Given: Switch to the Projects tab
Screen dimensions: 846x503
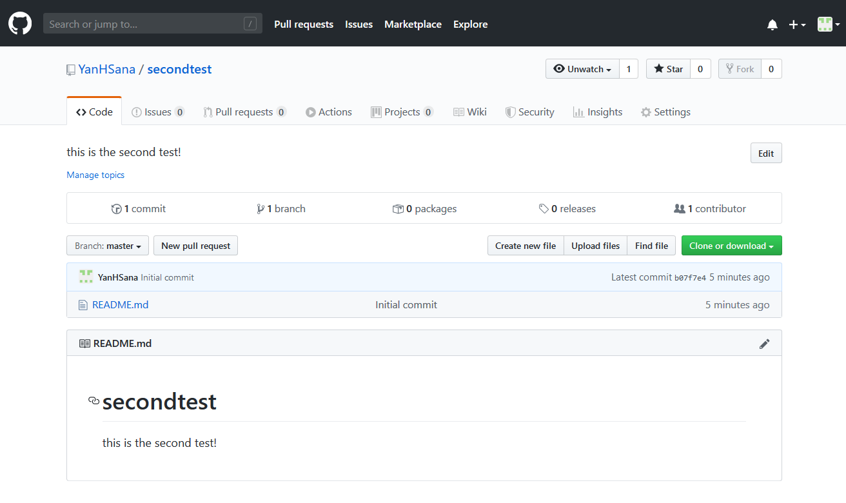Looking at the screenshot, I should coord(402,112).
